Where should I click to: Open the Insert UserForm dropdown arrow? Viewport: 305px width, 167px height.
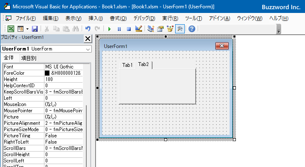[27, 29]
